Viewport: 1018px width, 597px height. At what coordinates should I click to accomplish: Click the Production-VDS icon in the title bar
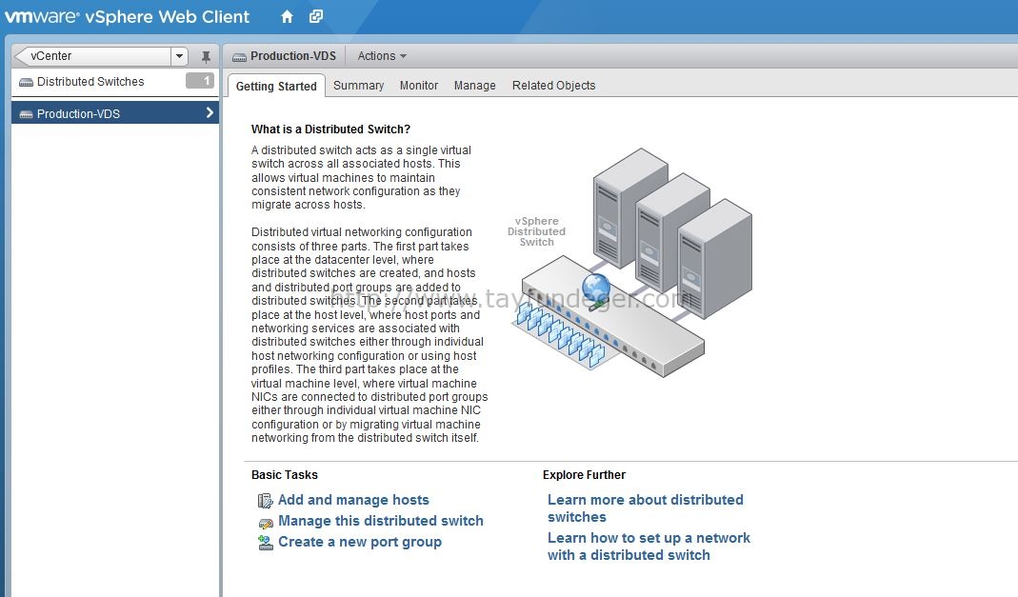(240, 57)
